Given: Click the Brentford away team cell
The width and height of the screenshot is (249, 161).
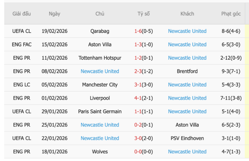Looking at the screenshot, I should (x=187, y=71).
